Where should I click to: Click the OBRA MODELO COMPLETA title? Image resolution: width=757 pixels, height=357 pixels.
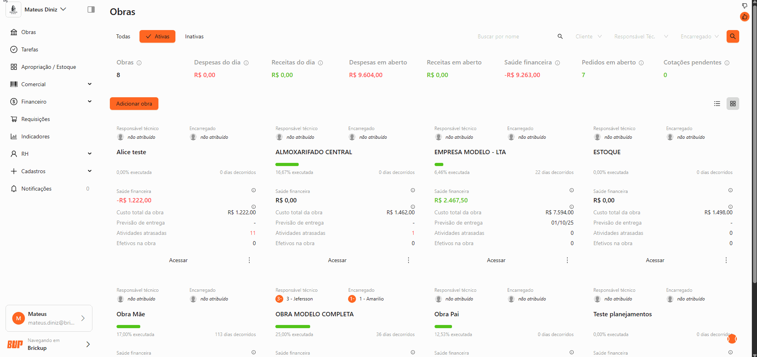point(314,314)
